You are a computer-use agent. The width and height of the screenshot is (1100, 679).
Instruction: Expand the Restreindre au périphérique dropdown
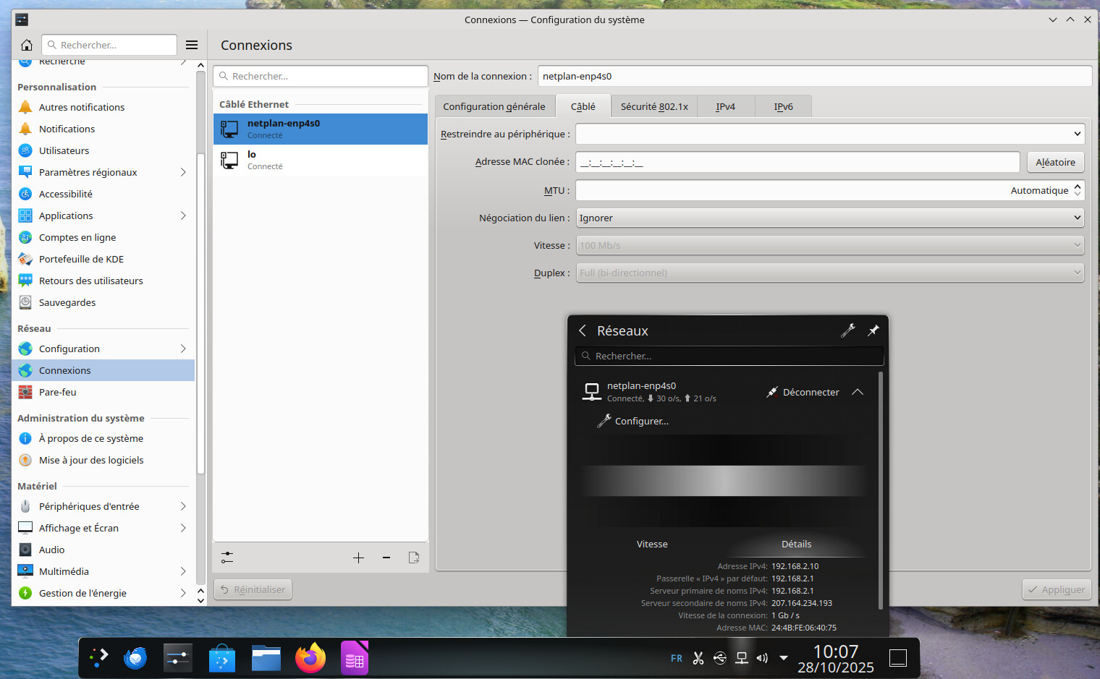coord(829,134)
